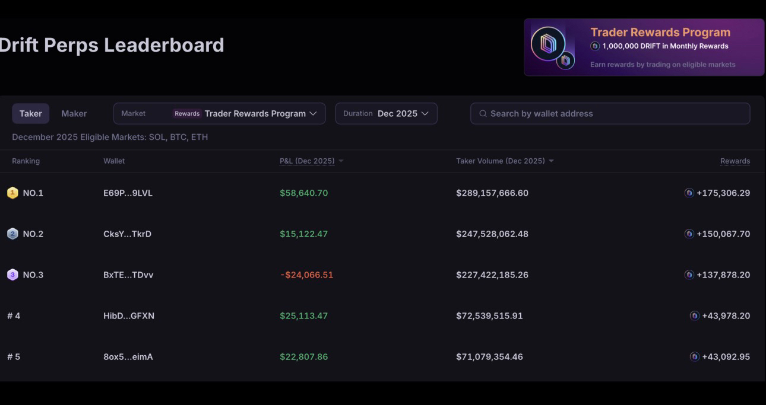Image resolution: width=766 pixels, height=405 pixels.
Task: Click the gold rank 1 medal icon
Action: 12,193
